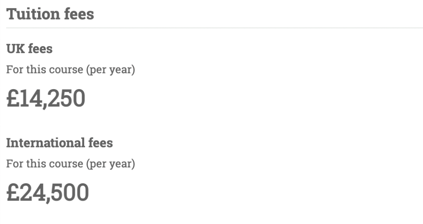423x224 pixels.
Task: Click the pound sign before 24,500
Action: (13, 192)
